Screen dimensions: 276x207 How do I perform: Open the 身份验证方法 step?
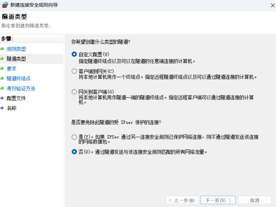pyautogui.click(x=21, y=88)
